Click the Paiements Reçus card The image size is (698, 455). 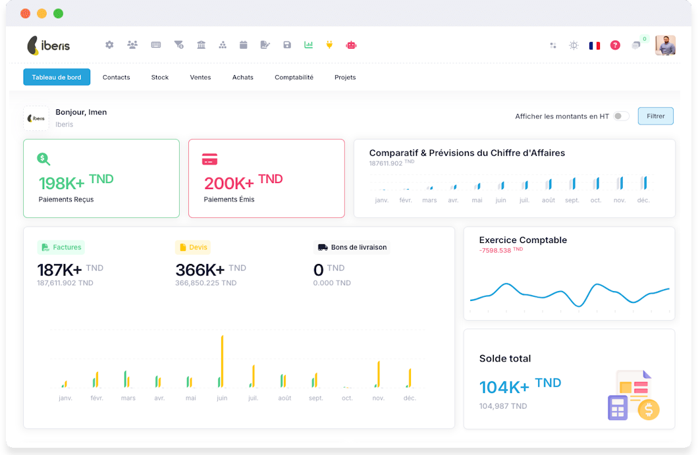101,178
